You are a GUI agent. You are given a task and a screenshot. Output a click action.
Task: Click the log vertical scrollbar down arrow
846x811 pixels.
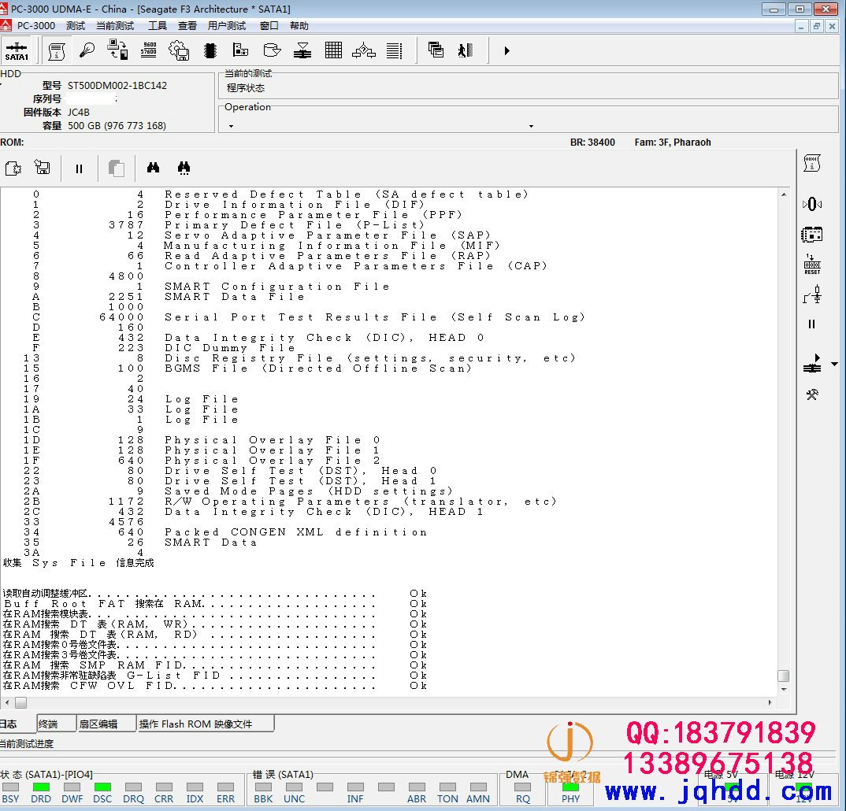784,690
